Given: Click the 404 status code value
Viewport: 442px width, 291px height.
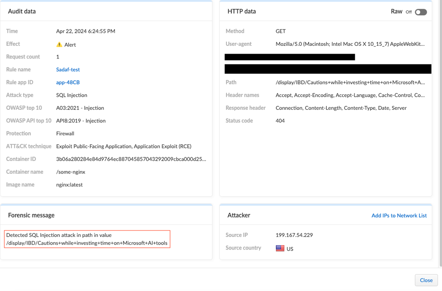Looking at the screenshot, I should point(280,121).
